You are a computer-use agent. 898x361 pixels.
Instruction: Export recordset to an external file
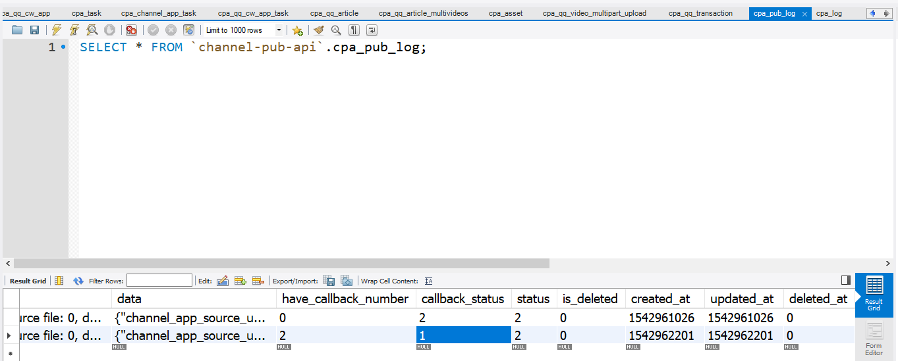tap(329, 281)
